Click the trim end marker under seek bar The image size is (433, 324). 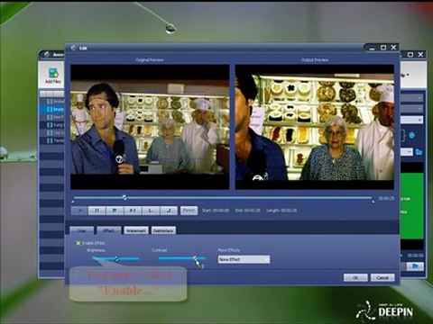coord(373,202)
